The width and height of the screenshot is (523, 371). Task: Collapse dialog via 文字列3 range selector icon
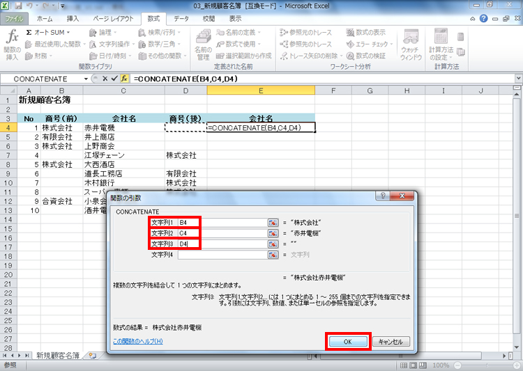point(273,244)
